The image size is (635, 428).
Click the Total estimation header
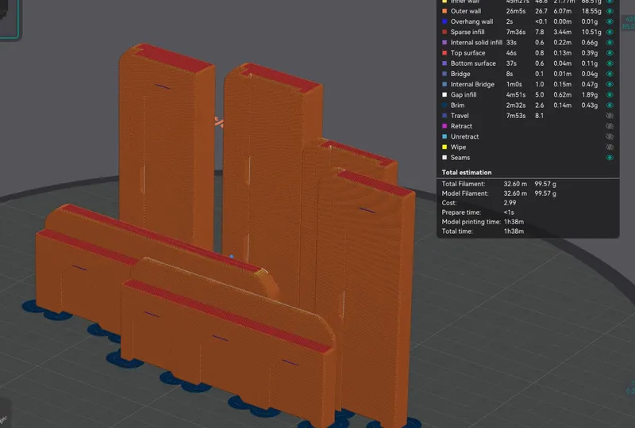coord(466,172)
